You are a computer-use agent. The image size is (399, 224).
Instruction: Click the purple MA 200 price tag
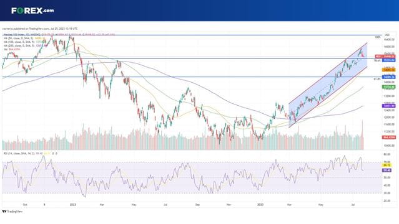[x=388, y=106]
